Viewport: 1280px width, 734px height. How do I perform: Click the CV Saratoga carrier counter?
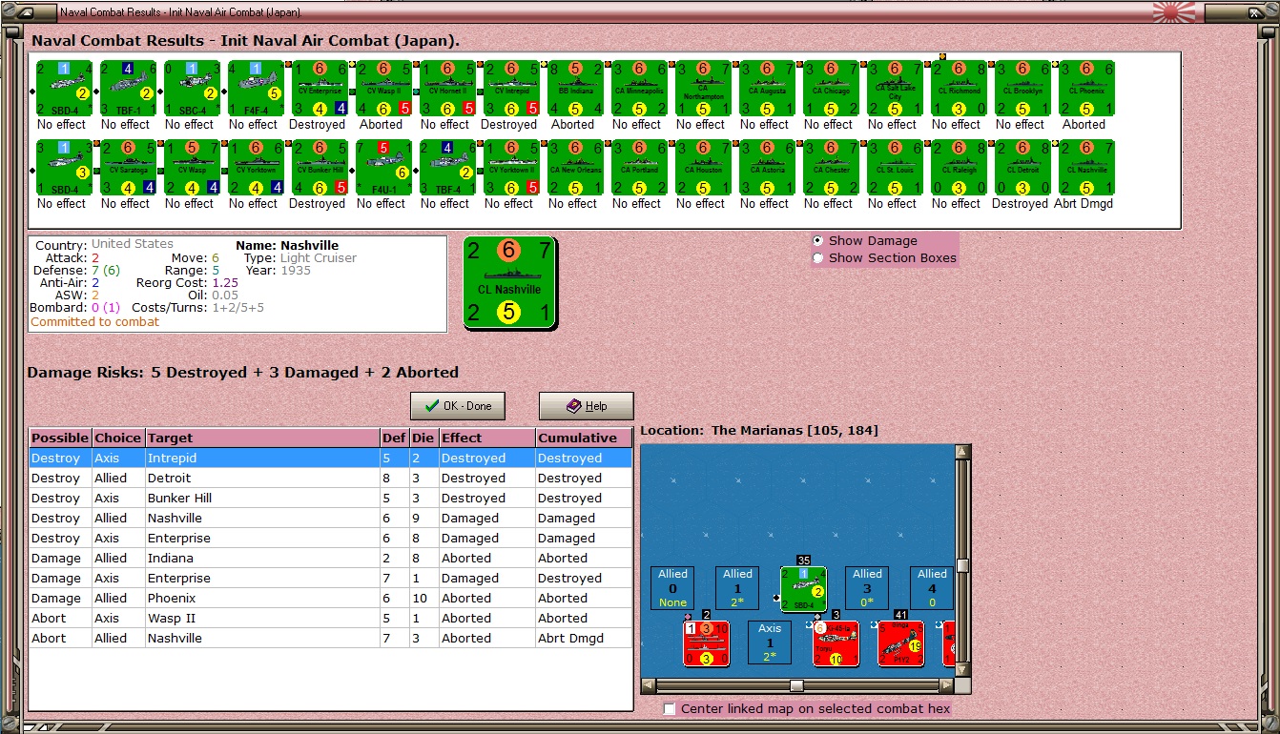(127, 168)
